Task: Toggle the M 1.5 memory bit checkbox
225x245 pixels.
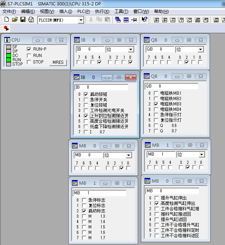Action: (x=84, y=227)
